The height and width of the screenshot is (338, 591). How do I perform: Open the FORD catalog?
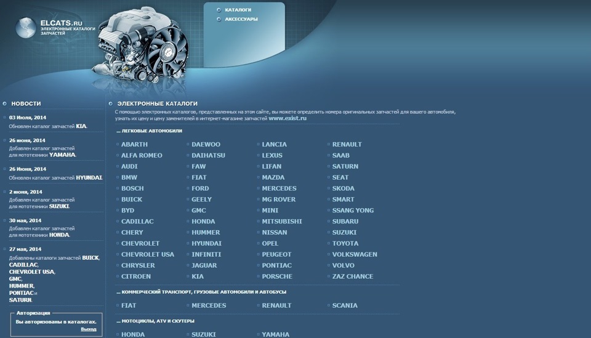pyautogui.click(x=199, y=188)
